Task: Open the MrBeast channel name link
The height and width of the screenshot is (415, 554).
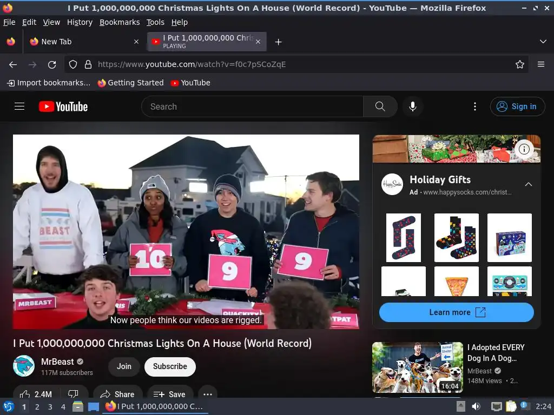Action: click(57, 362)
